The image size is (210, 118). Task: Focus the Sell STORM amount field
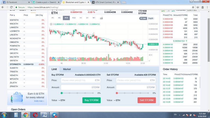pyautogui.click(x=136, y=87)
